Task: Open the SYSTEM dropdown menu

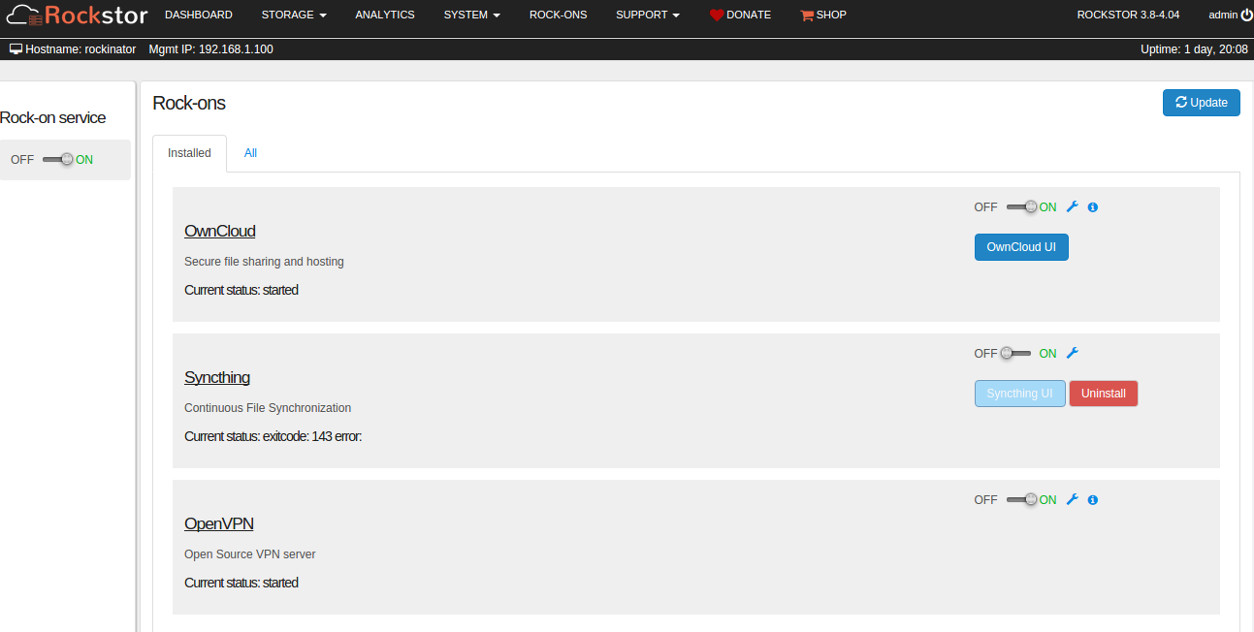Action: (470, 15)
